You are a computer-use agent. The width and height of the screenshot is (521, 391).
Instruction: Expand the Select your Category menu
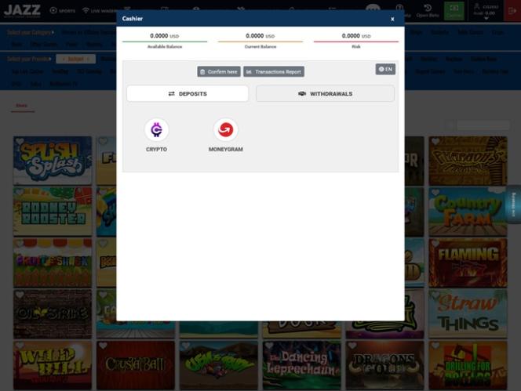(x=31, y=33)
